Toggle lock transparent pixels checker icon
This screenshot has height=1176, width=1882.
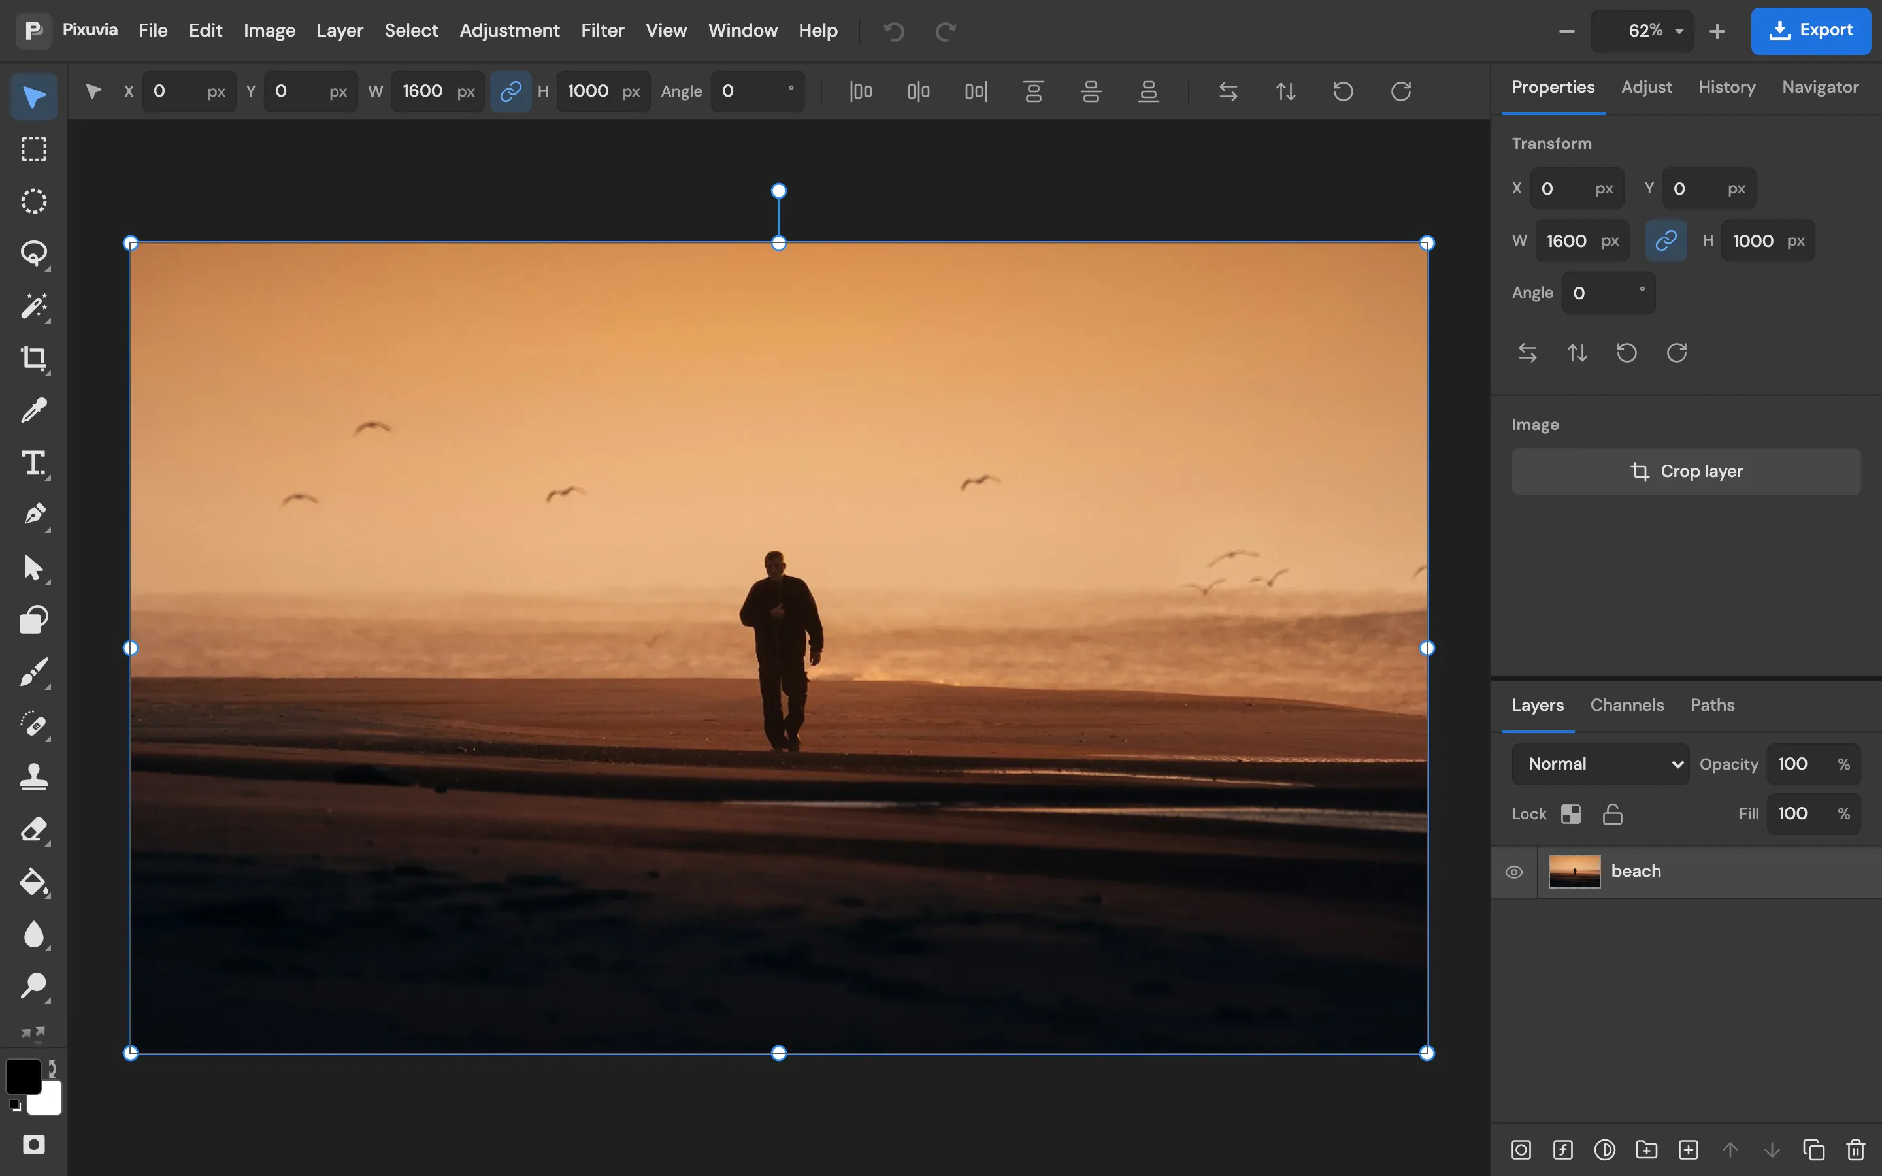point(1571,813)
